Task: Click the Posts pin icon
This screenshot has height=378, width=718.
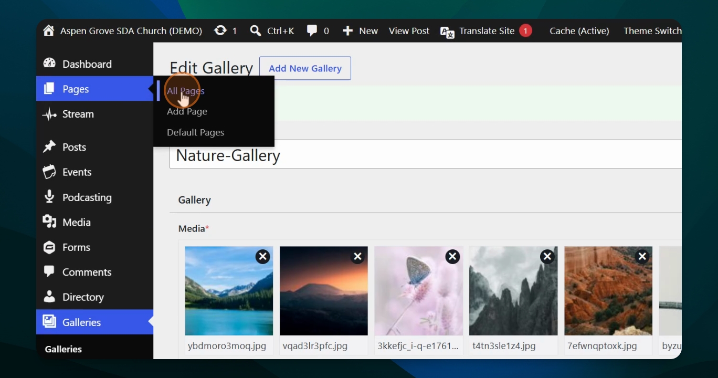Action: click(x=49, y=146)
